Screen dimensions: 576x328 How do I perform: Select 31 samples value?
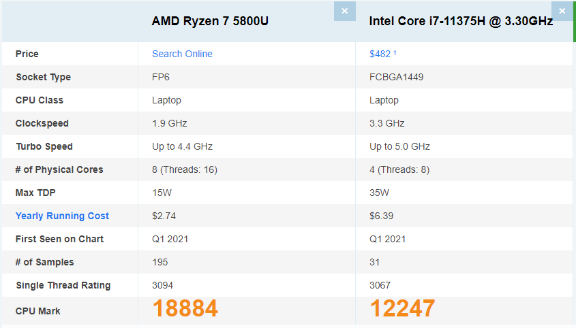click(x=374, y=262)
